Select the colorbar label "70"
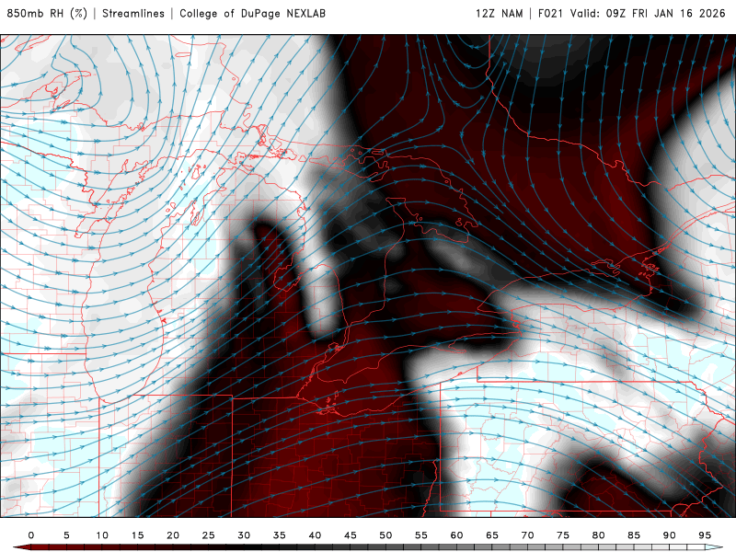Viewport: 736px width, 552px height. click(x=527, y=535)
